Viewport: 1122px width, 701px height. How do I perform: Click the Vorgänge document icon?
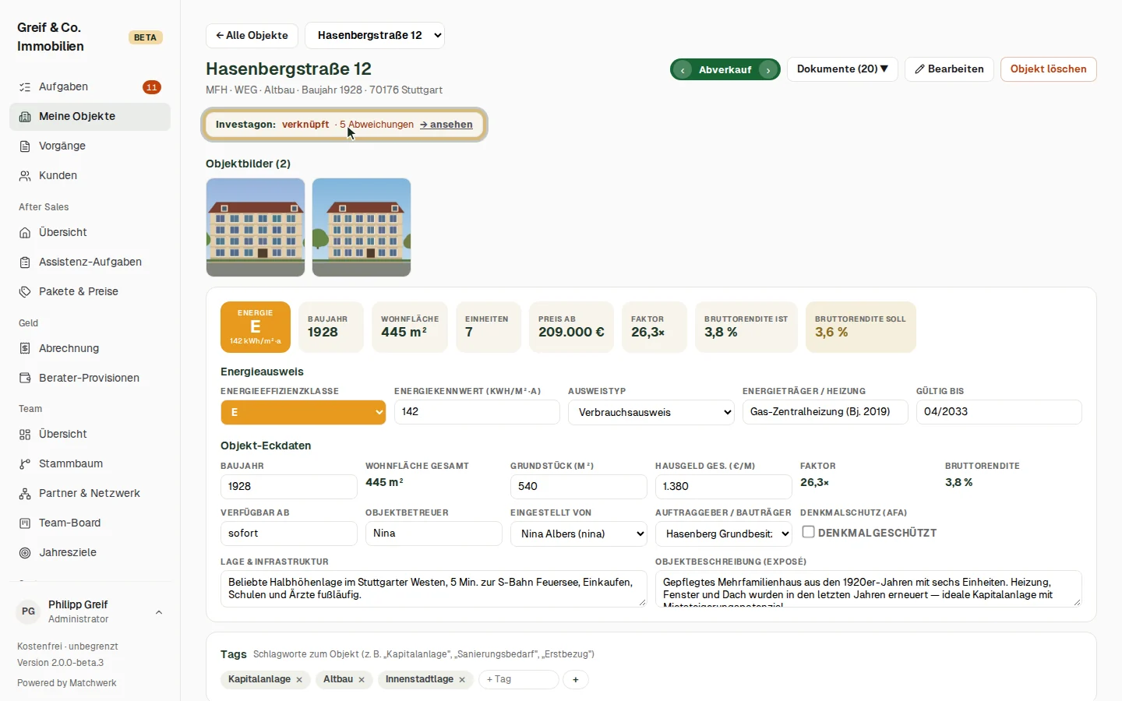coord(25,146)
